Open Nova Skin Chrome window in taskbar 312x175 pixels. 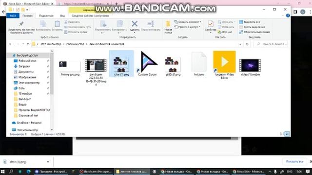[x=248, y=172]
